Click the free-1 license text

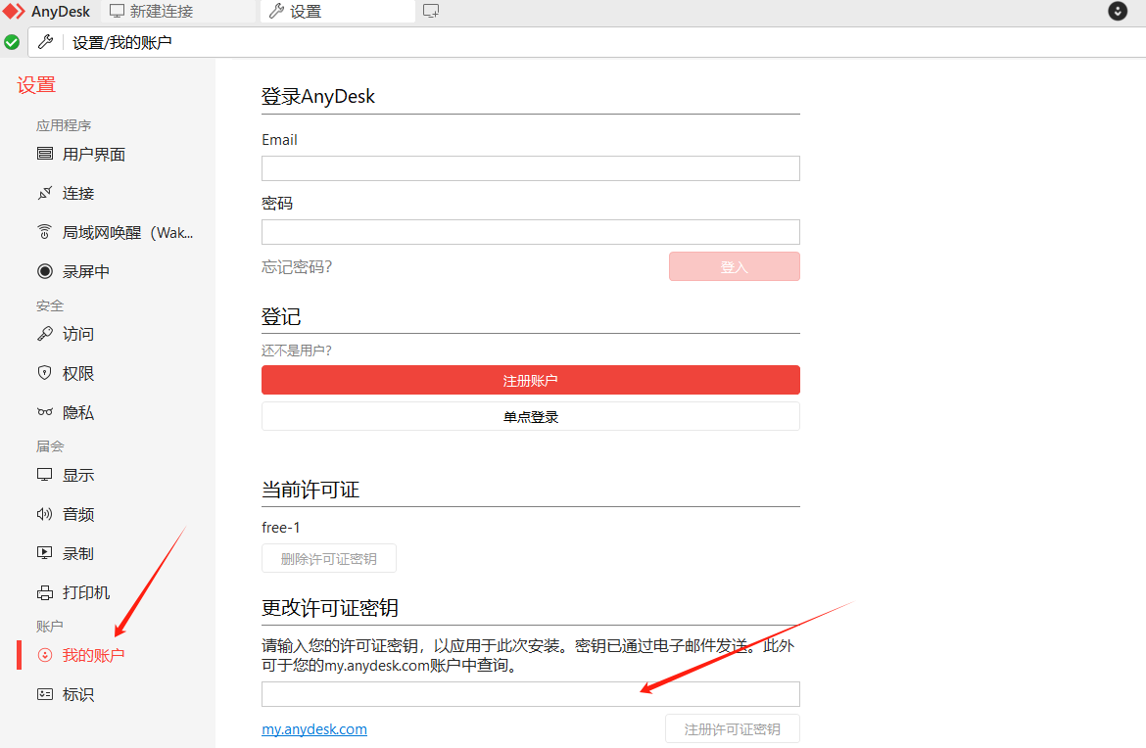coord(281,528)
